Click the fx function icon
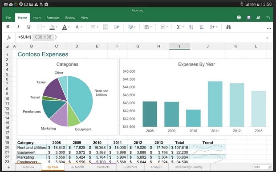 9,37
